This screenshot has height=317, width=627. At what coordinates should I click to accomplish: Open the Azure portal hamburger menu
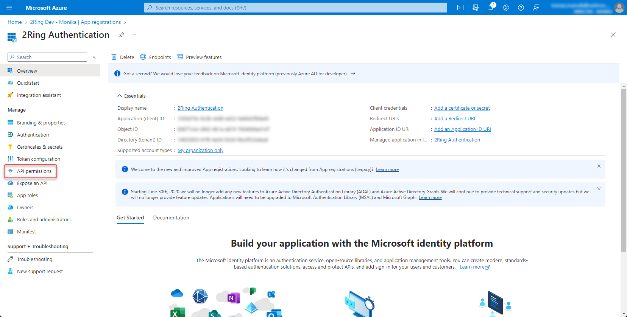pyautogui.click(x=9, y=8)
